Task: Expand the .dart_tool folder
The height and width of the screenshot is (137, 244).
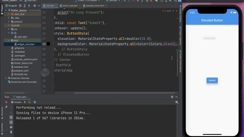Action: [9, 14]
